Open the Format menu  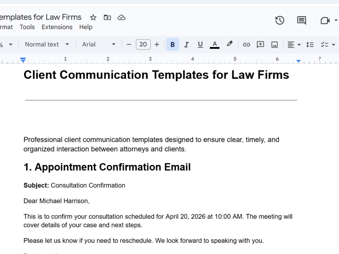[x=6, y=27]
